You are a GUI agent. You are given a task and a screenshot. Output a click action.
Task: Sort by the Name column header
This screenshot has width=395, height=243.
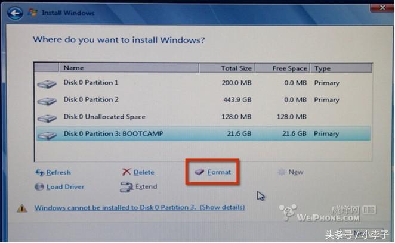[129, 68]
